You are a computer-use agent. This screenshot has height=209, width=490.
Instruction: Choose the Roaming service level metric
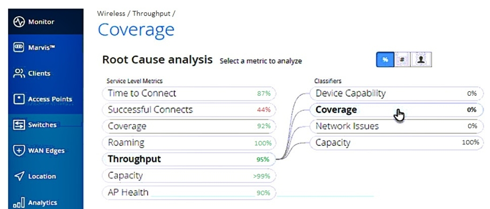point(189,143)
